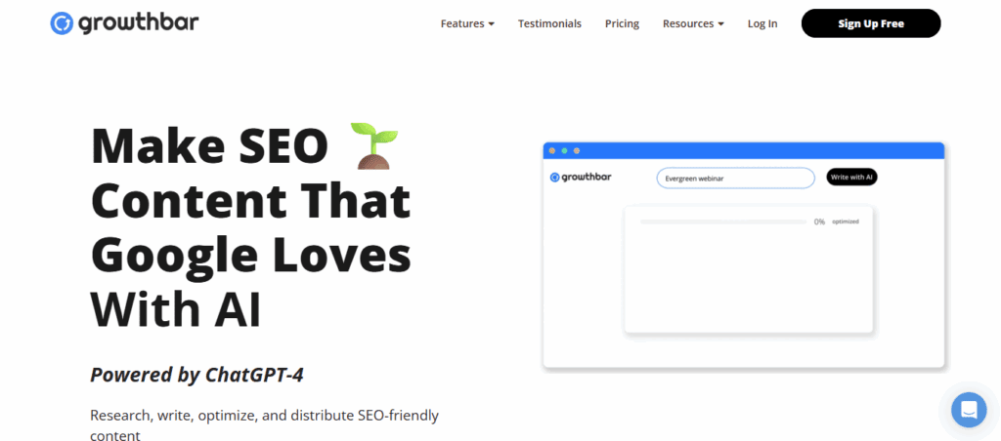Open the Features dropdown menu
The image size is (1001, 441).
[x=467, y=23]
